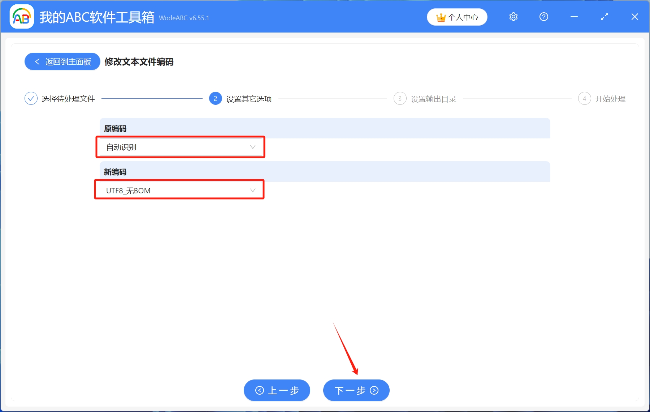The height and width of the screenshot is (412, 650).
Task: Expand the 新编码 dropdown chevron
Action: [x=252, y=190]
